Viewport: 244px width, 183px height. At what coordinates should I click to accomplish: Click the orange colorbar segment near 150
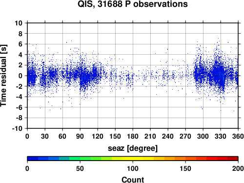pyautogui.click(x=185, y=159)
